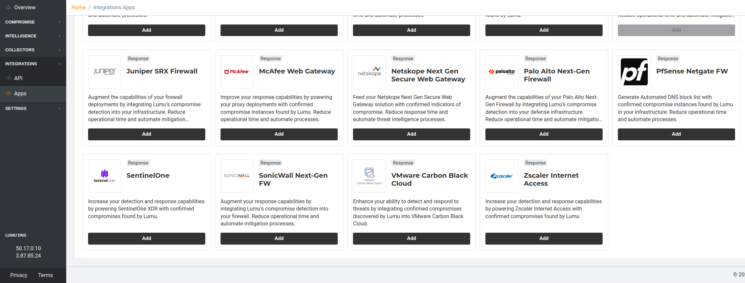The image size is (745, 283).
Task: Click the VMware Carbon Black Cloud logo
Action: (x=370, y=176)
